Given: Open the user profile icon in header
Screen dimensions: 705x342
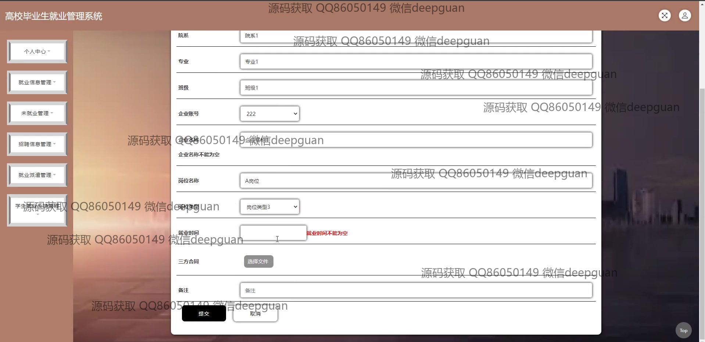Looking at the screenshot, I should point(684,15).
